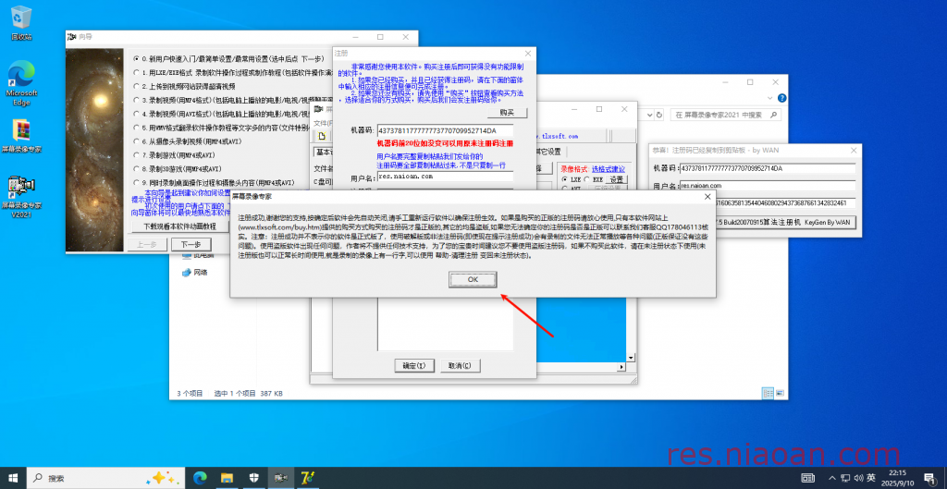This screenshot has height=489, width=947.
Task: Open the 屏幕录像专家 archive desktop icon
Action: (x=22, y=136)
